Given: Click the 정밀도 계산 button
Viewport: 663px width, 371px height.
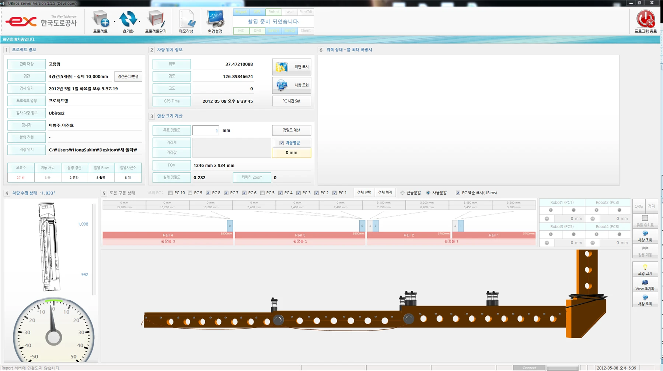Looking at the screenshot, I should (x=292, y=130).
